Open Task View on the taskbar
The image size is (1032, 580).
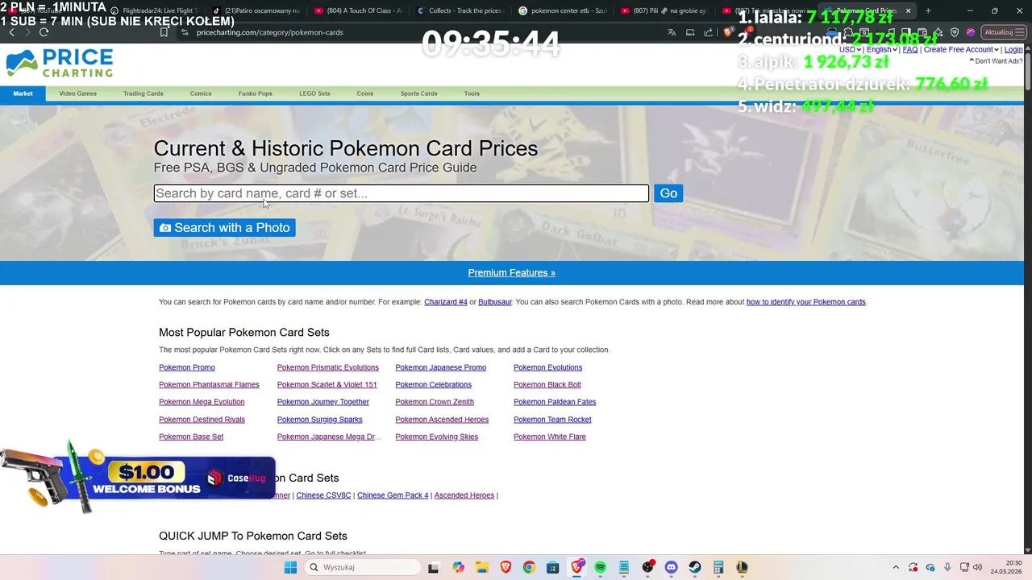[433, 567]
